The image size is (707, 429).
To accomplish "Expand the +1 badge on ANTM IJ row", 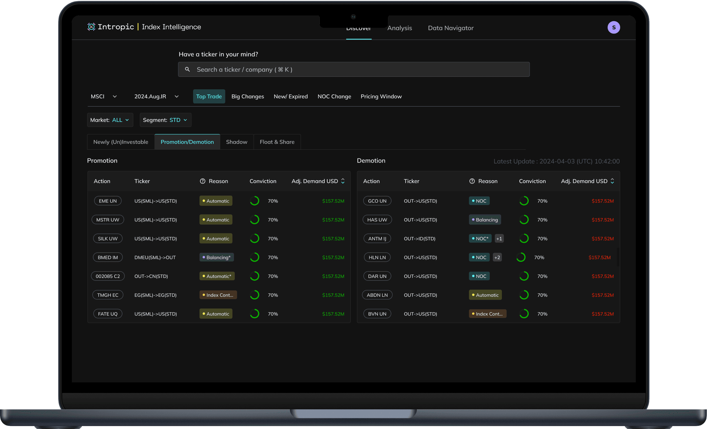I will (499, 239).
